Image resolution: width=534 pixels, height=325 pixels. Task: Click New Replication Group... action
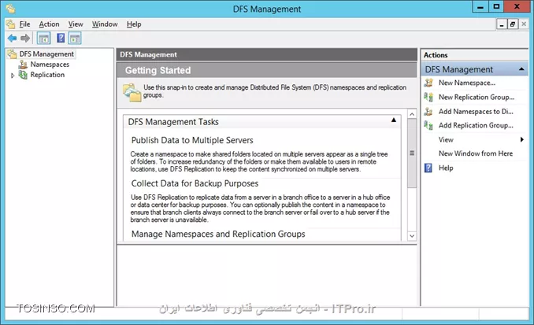(477, 97)
